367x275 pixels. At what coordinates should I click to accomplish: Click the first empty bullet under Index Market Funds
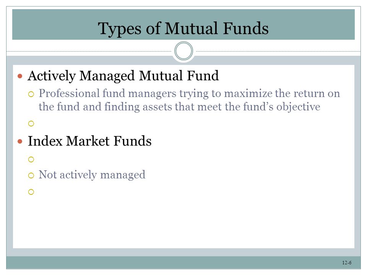[31, 160]
